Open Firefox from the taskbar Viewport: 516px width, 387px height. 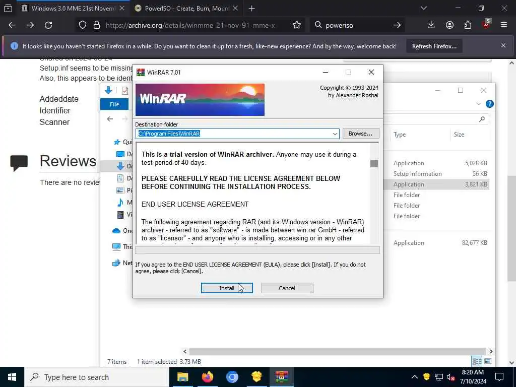[x=207, y=377]
